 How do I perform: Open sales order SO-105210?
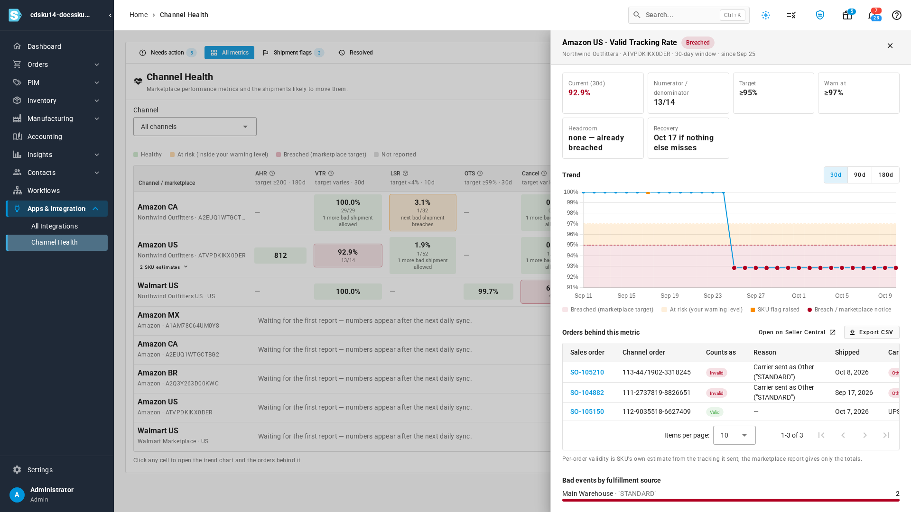tap(587, 373)
